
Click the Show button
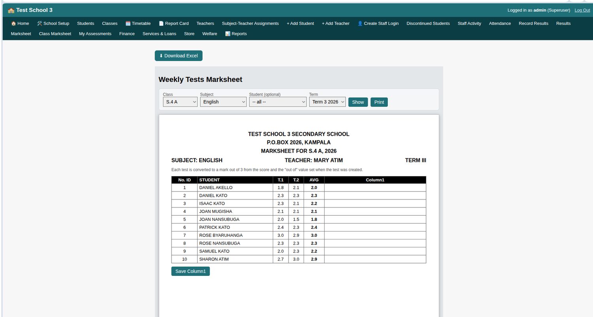pos(358,102)
